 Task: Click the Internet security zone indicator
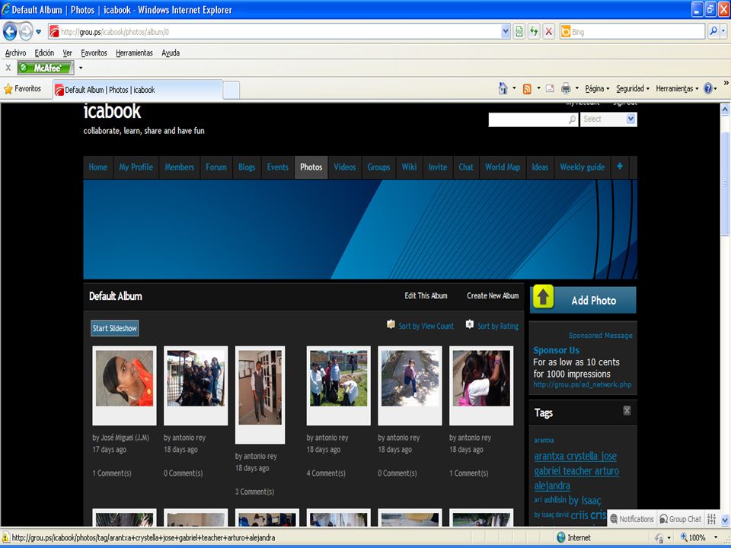(574, 538)
